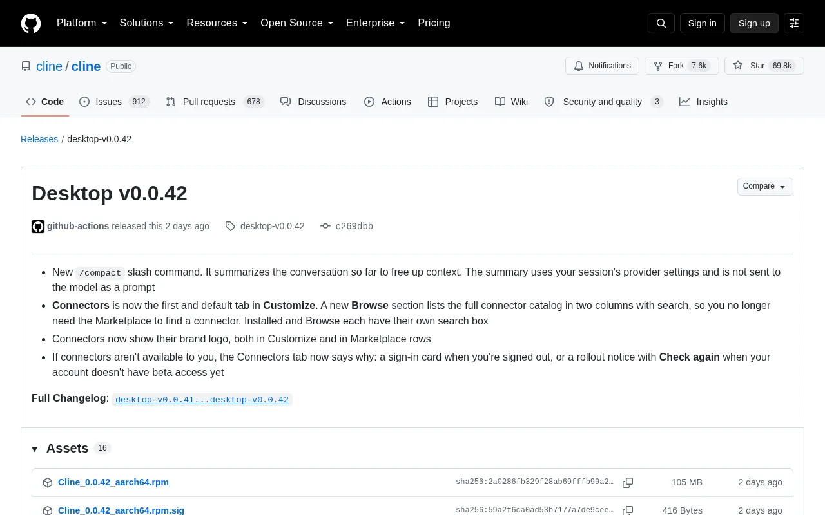Image resolution: width=825 pixels, height=515 pixels.
Task: Open the Releases breadcrumb link
Action: click(x=39, y=139)
